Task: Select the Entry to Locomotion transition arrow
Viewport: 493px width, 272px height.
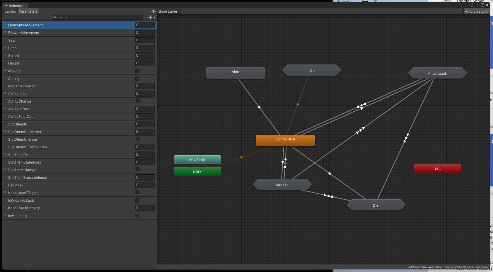Action: (242, 157)
